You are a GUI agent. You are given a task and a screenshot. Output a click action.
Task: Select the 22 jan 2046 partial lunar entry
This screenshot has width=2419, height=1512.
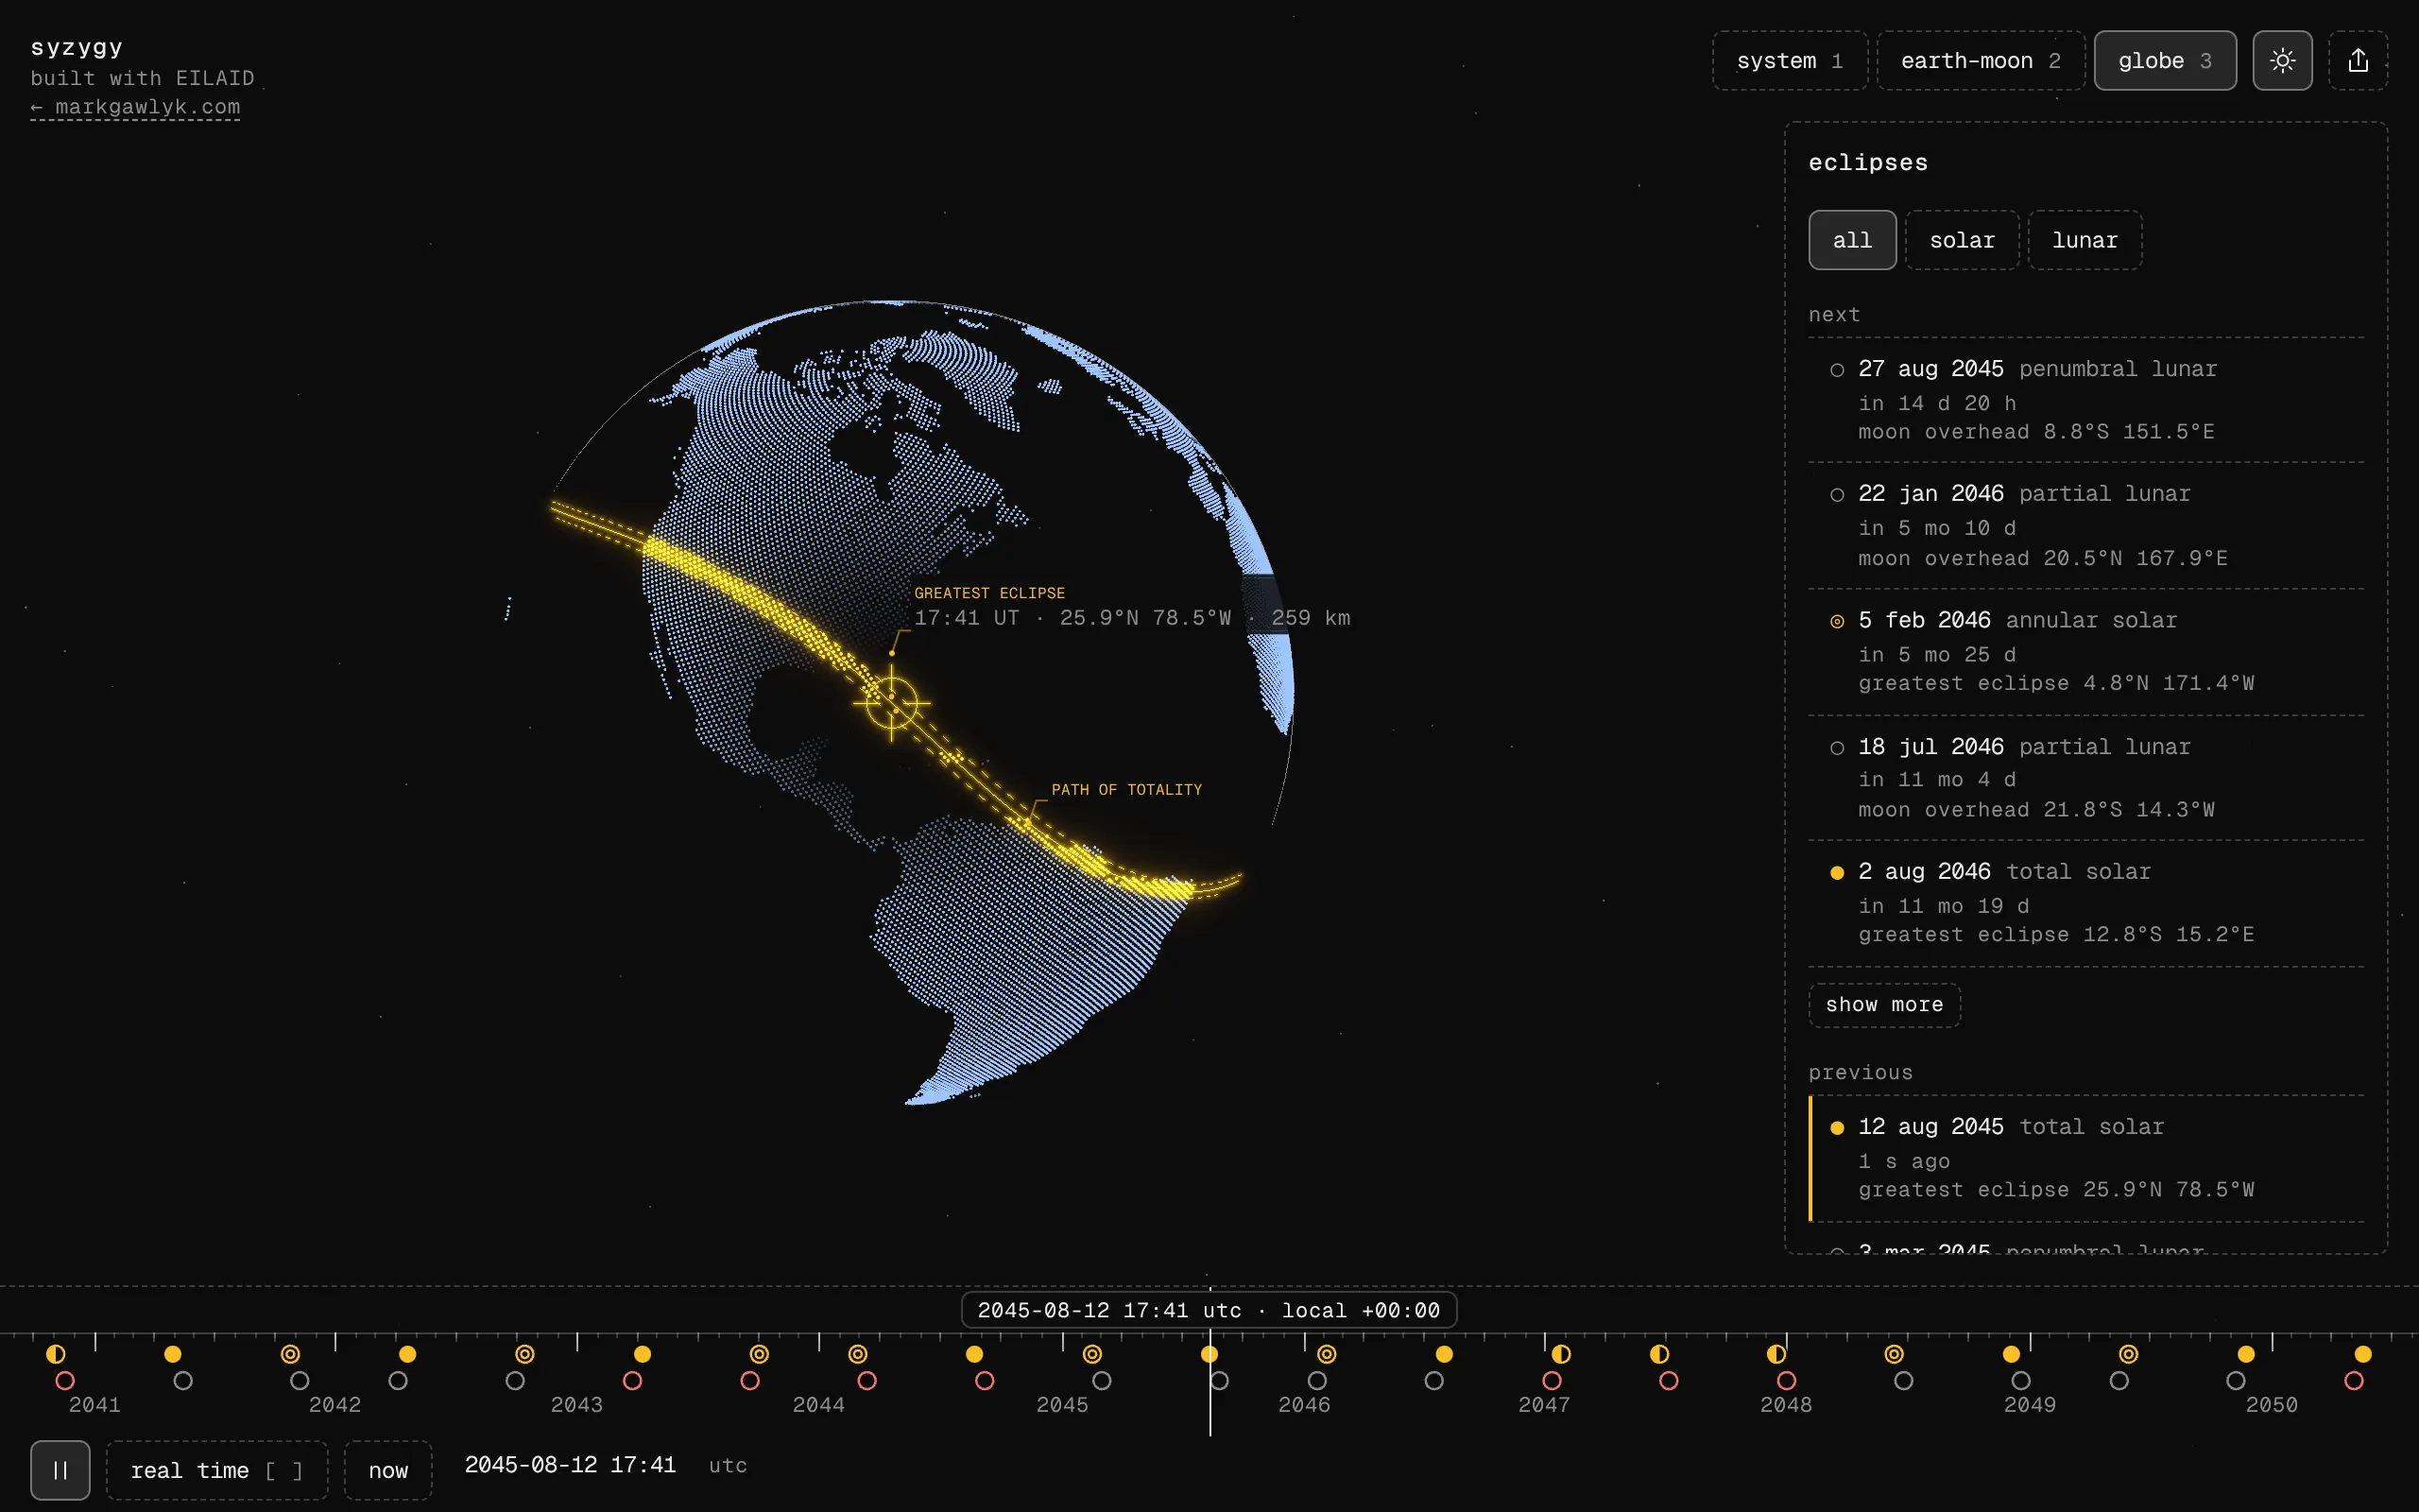(x=2086, y=526)
